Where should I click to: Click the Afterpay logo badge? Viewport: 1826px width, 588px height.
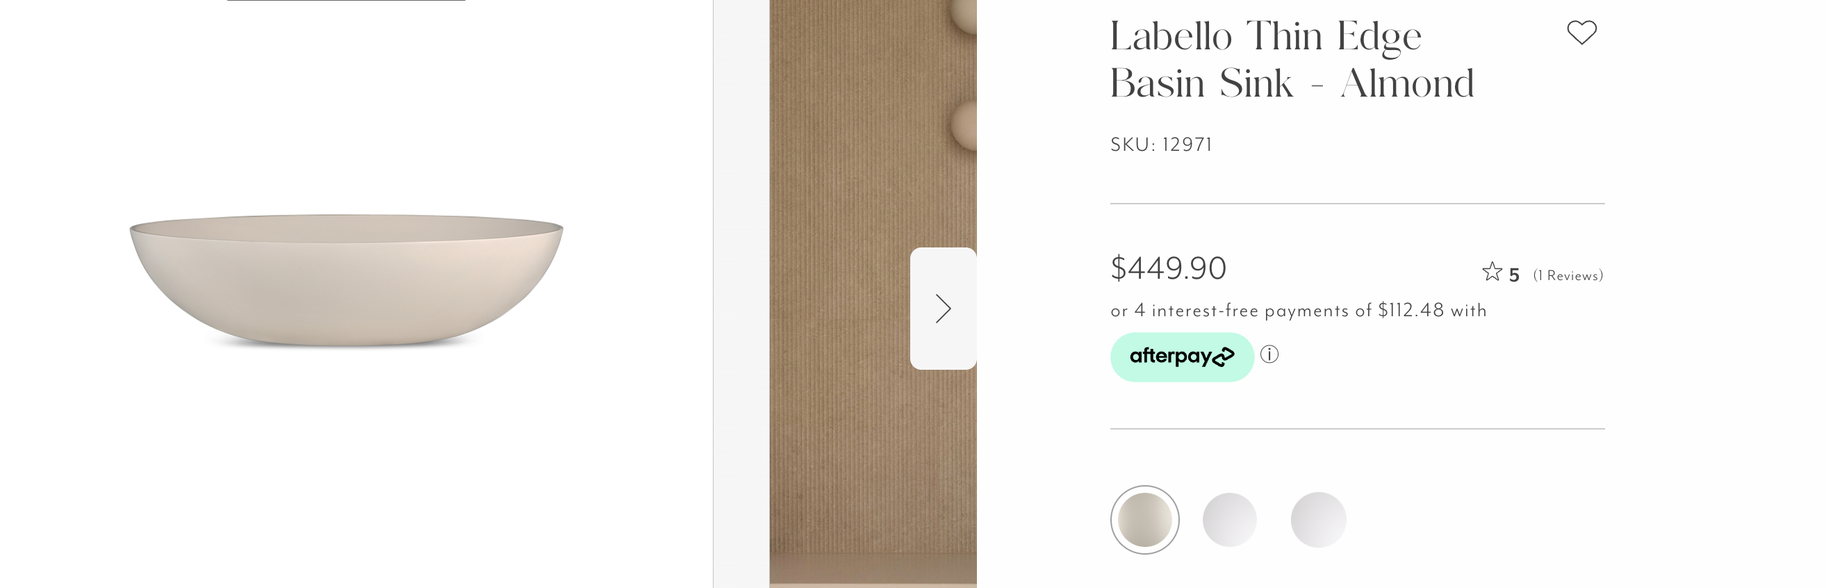(1182, 357)
